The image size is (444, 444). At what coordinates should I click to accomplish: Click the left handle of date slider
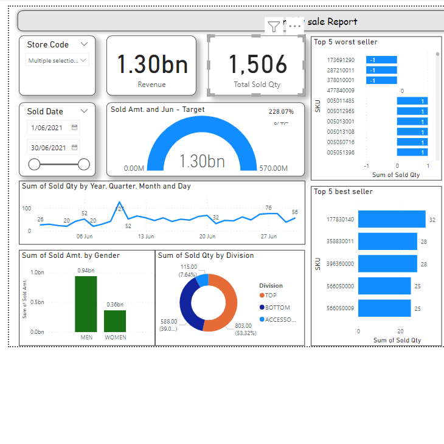pyautogui.click(x=35, y=164)
